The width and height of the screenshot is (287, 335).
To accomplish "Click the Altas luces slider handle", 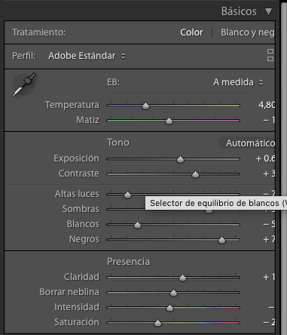I will pos(127,195).
